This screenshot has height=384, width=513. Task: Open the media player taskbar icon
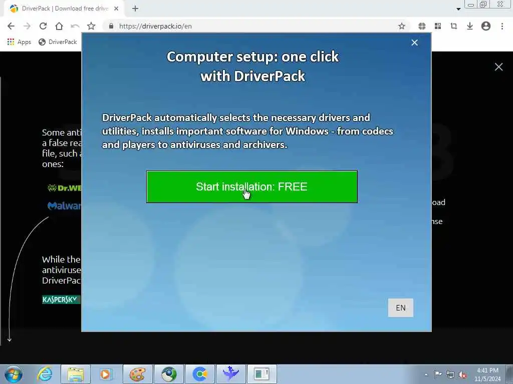[106, 374]
